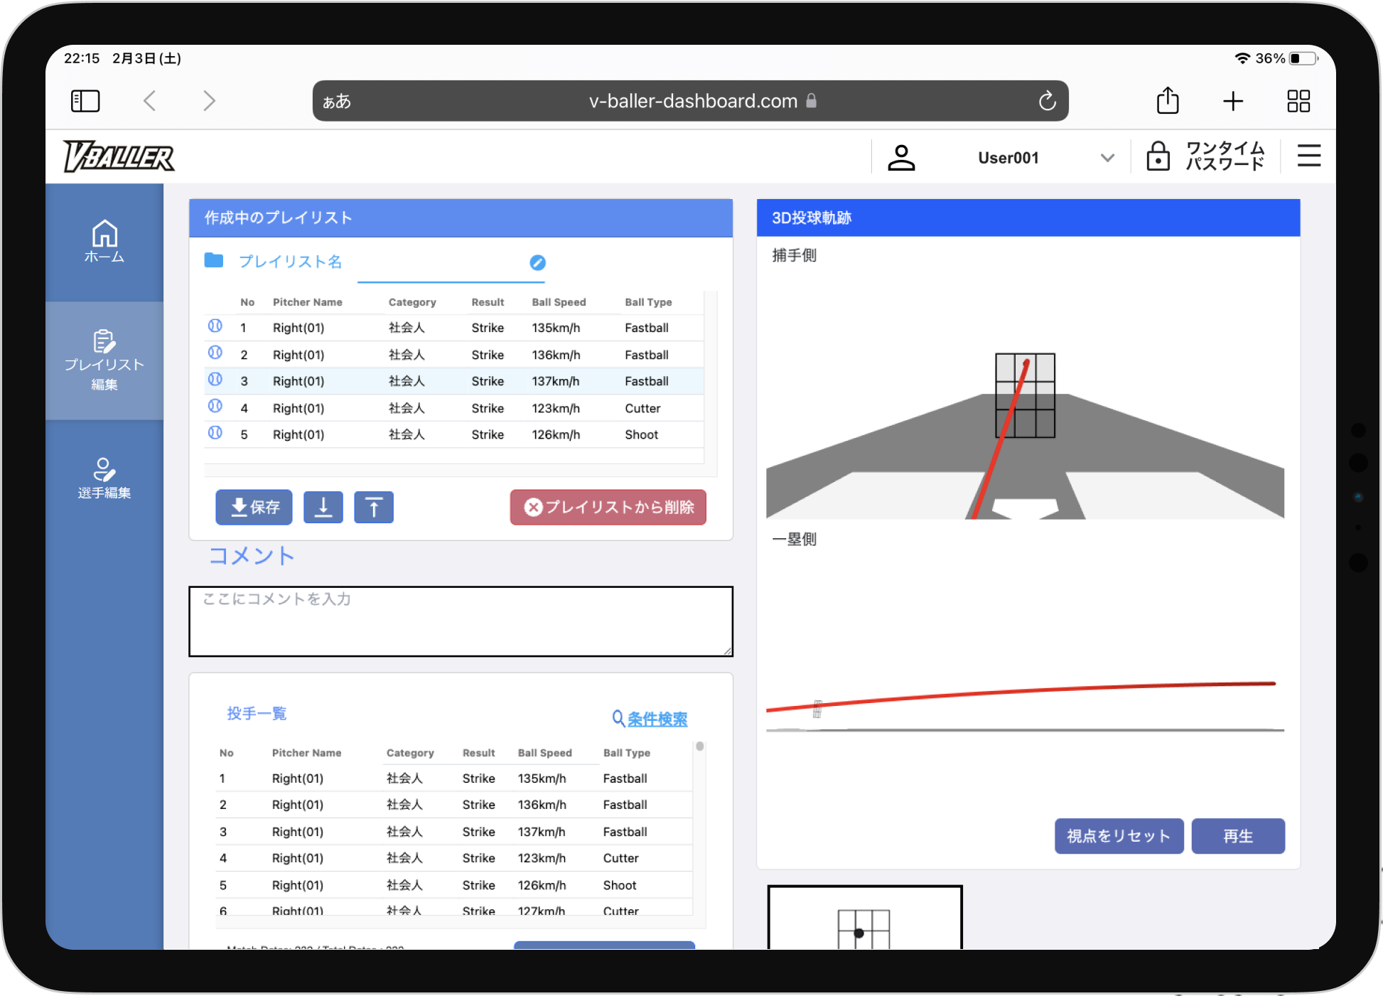Click Ball Type header in 投手一覧 table
This screenshot has width=1383, height=996.
tap(627, 753)
